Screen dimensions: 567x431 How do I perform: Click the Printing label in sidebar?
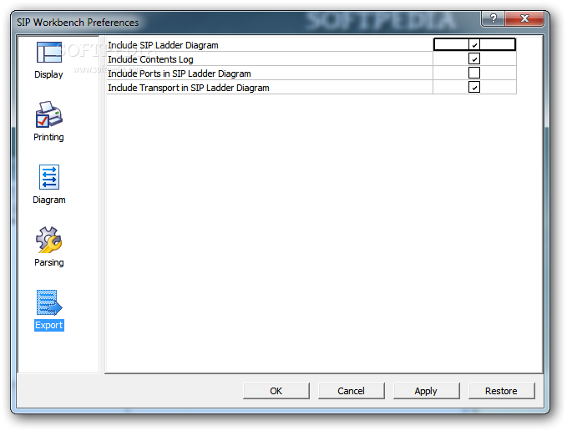[48, 137]
